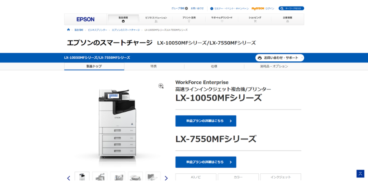Viewport: 368px width, 184px height.
Task: Select 製品情報 in the breadcrumb
Action: [79, 30]
